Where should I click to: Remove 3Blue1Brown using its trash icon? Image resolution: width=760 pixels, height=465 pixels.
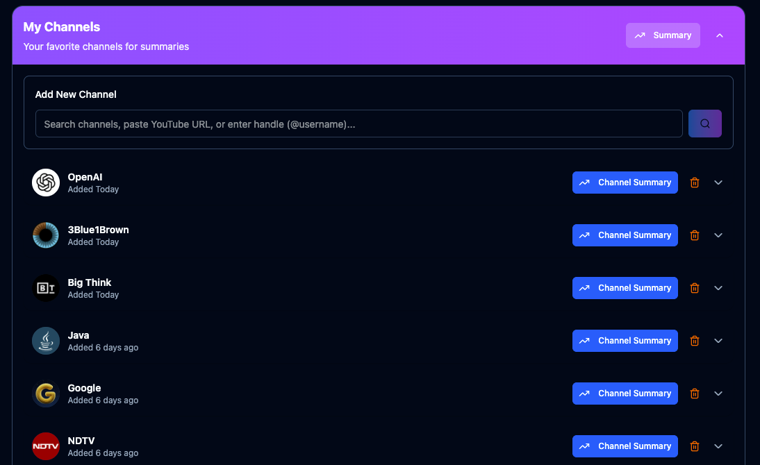694,235
